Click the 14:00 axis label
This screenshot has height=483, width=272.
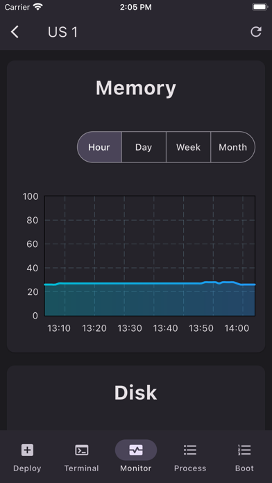coord(237,328)
